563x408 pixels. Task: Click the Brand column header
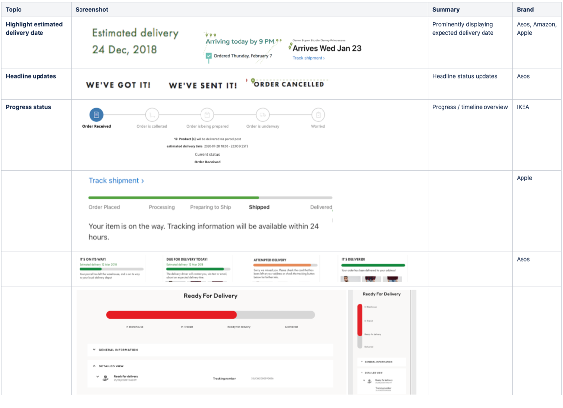[525, 10]
